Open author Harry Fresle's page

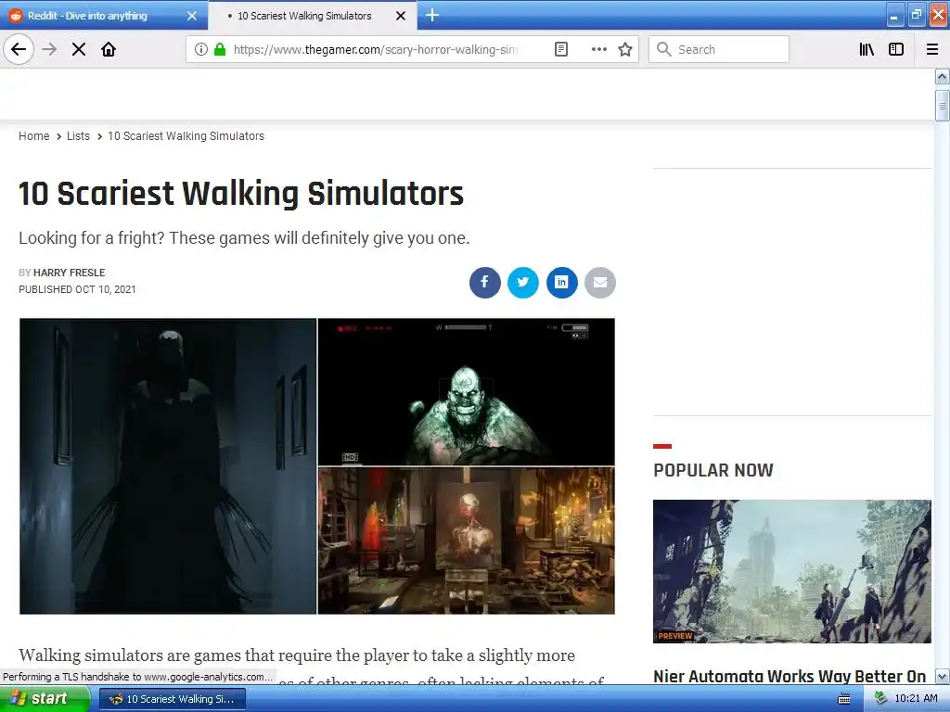[x=69, y=273]
